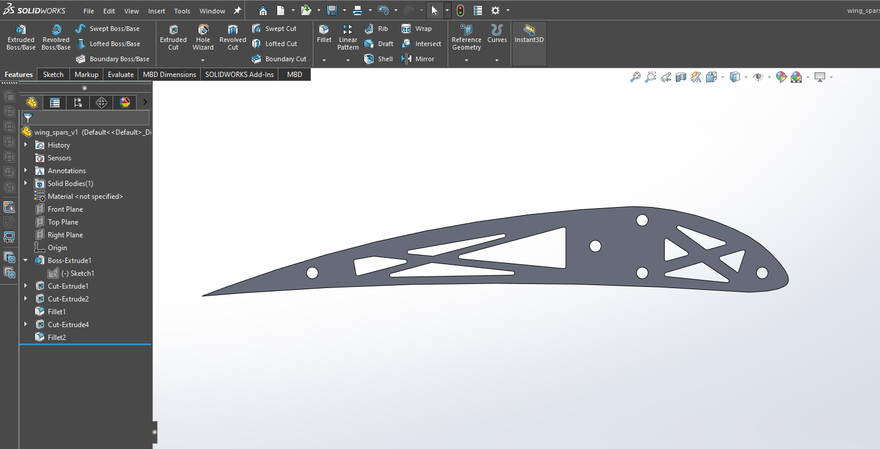
Task: Open the Fillet dropdown arrow
Action: 324,60
